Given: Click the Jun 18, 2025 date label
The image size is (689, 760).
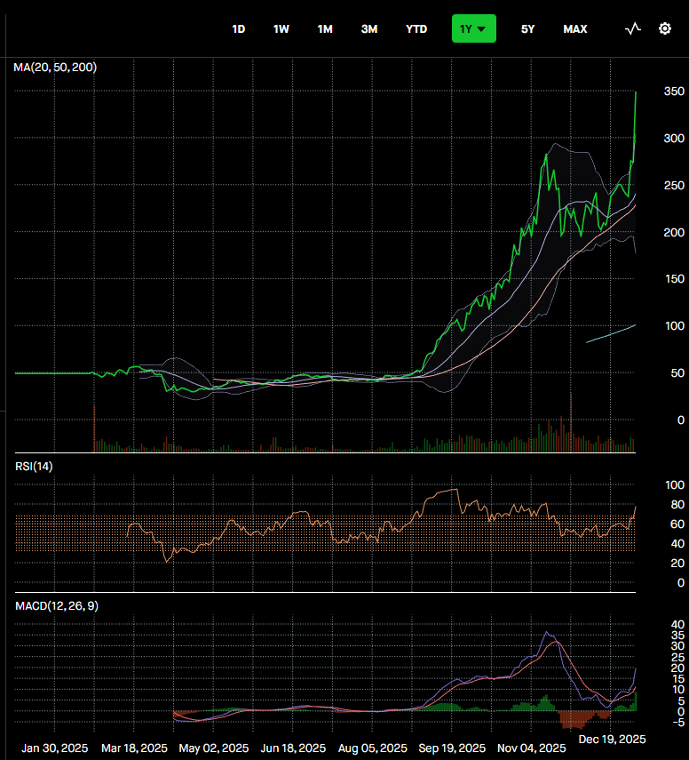Looking at the screenshot, I should pyautogui.click(x=293, y=748).
